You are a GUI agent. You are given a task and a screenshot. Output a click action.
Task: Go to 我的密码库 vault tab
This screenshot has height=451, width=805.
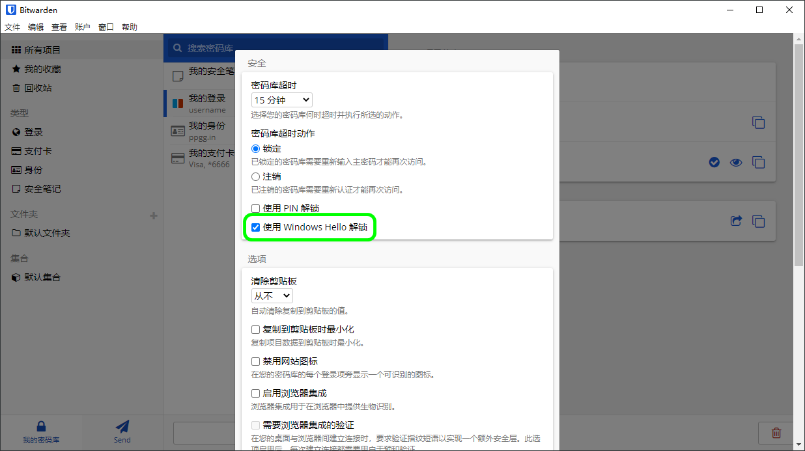coord(41,432)
